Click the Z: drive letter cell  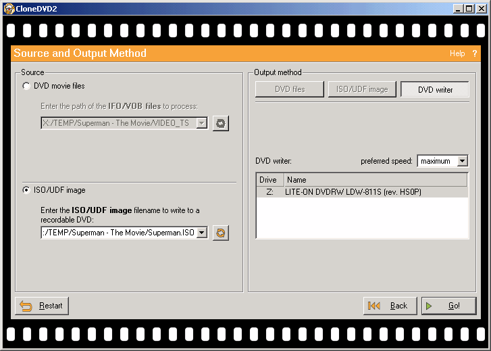[269, 192]
